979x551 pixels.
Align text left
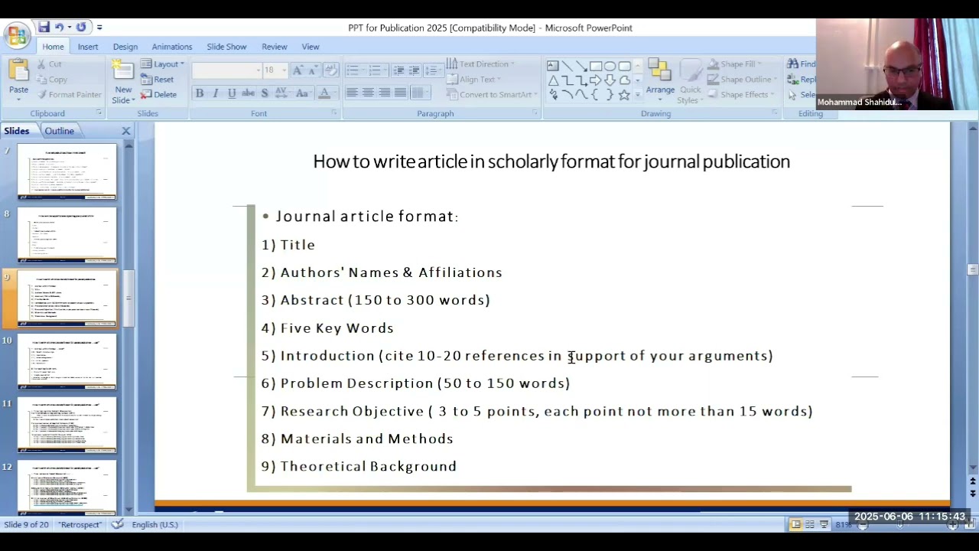point(352,93)
